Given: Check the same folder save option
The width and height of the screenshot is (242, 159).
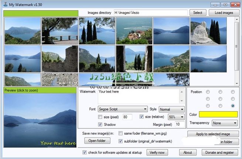Looking at the screenshot, I should click(x=120, y=133).
